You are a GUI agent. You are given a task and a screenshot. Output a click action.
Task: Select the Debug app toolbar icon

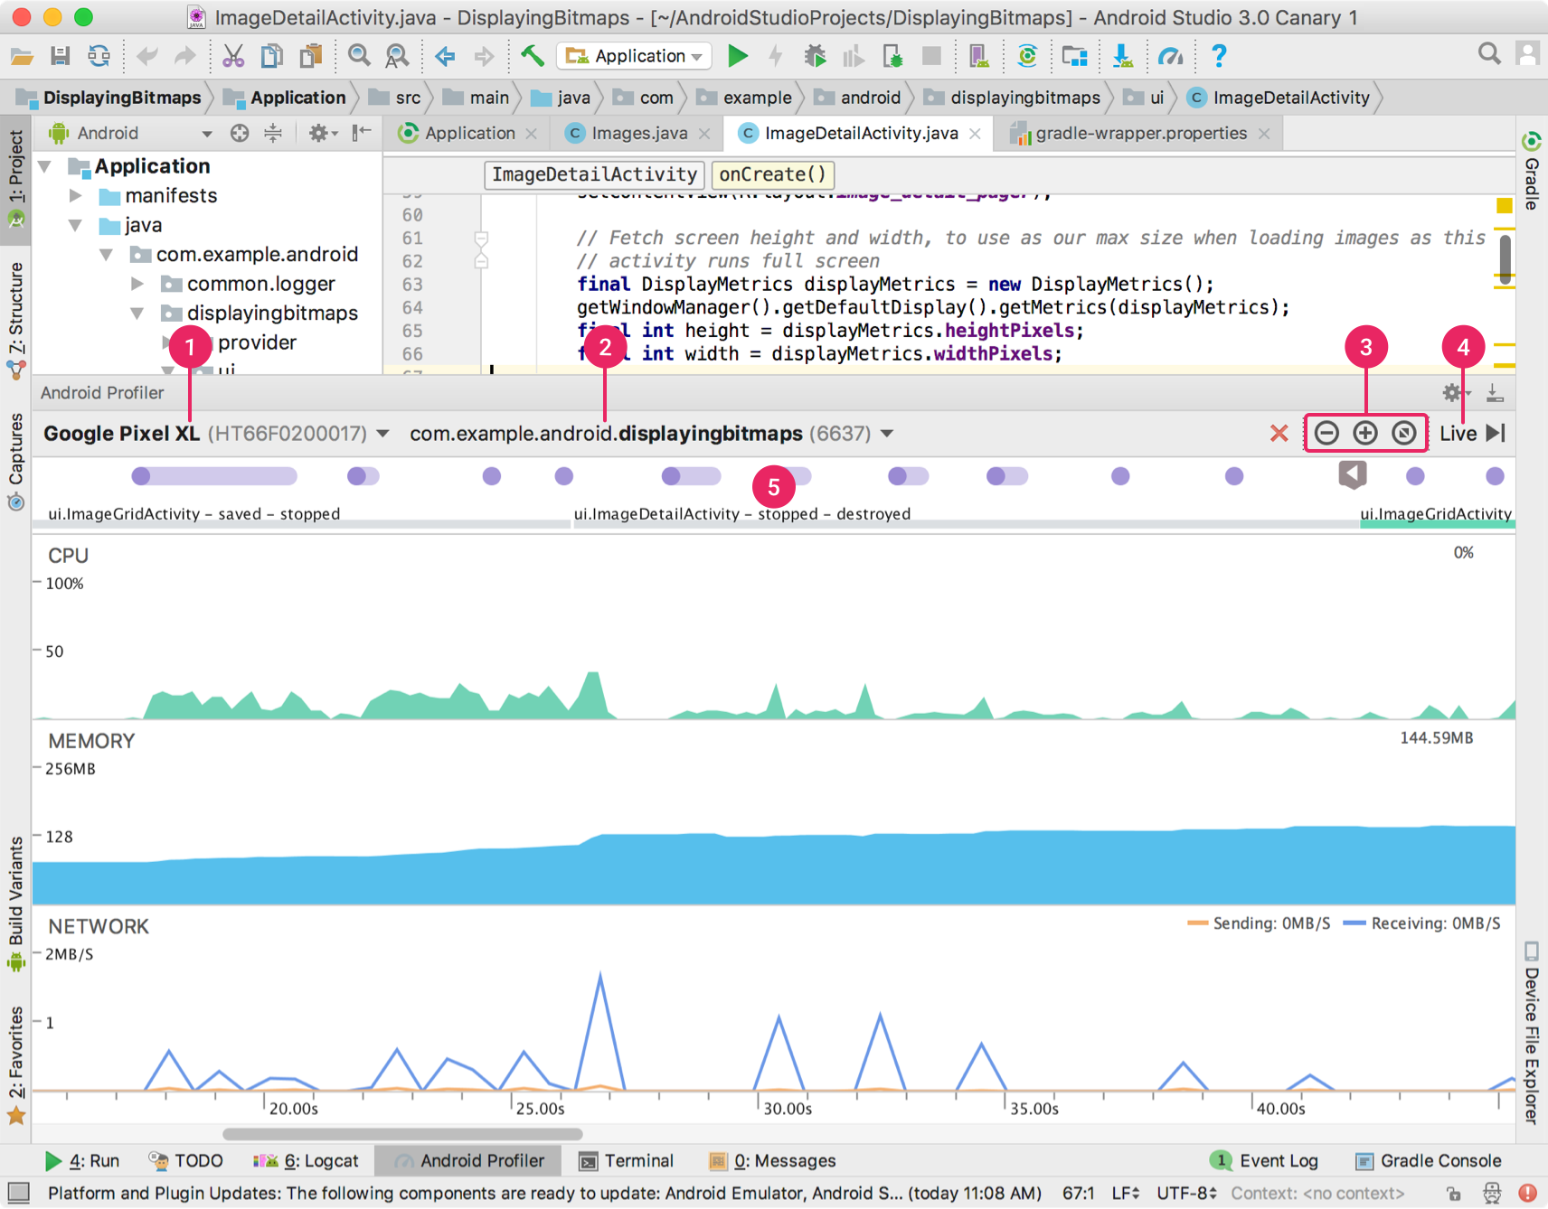coord(815,56)
